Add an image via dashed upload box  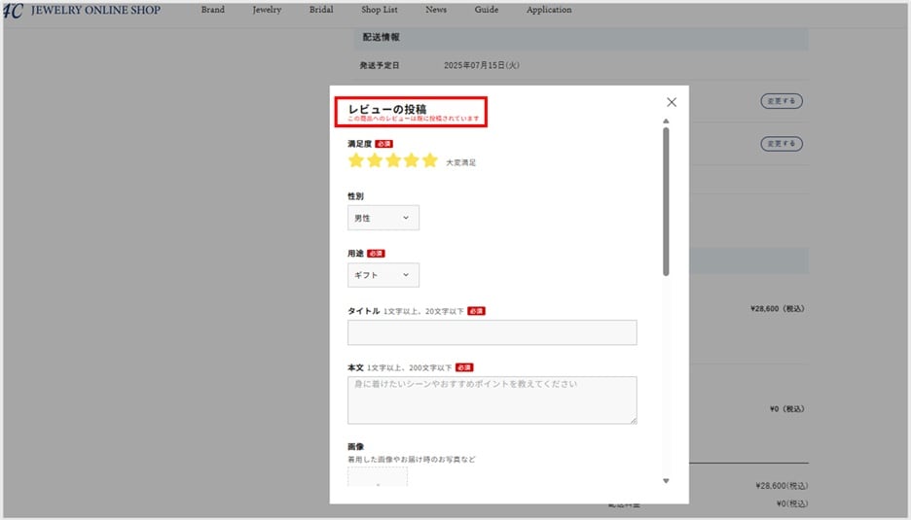point(378,476)
